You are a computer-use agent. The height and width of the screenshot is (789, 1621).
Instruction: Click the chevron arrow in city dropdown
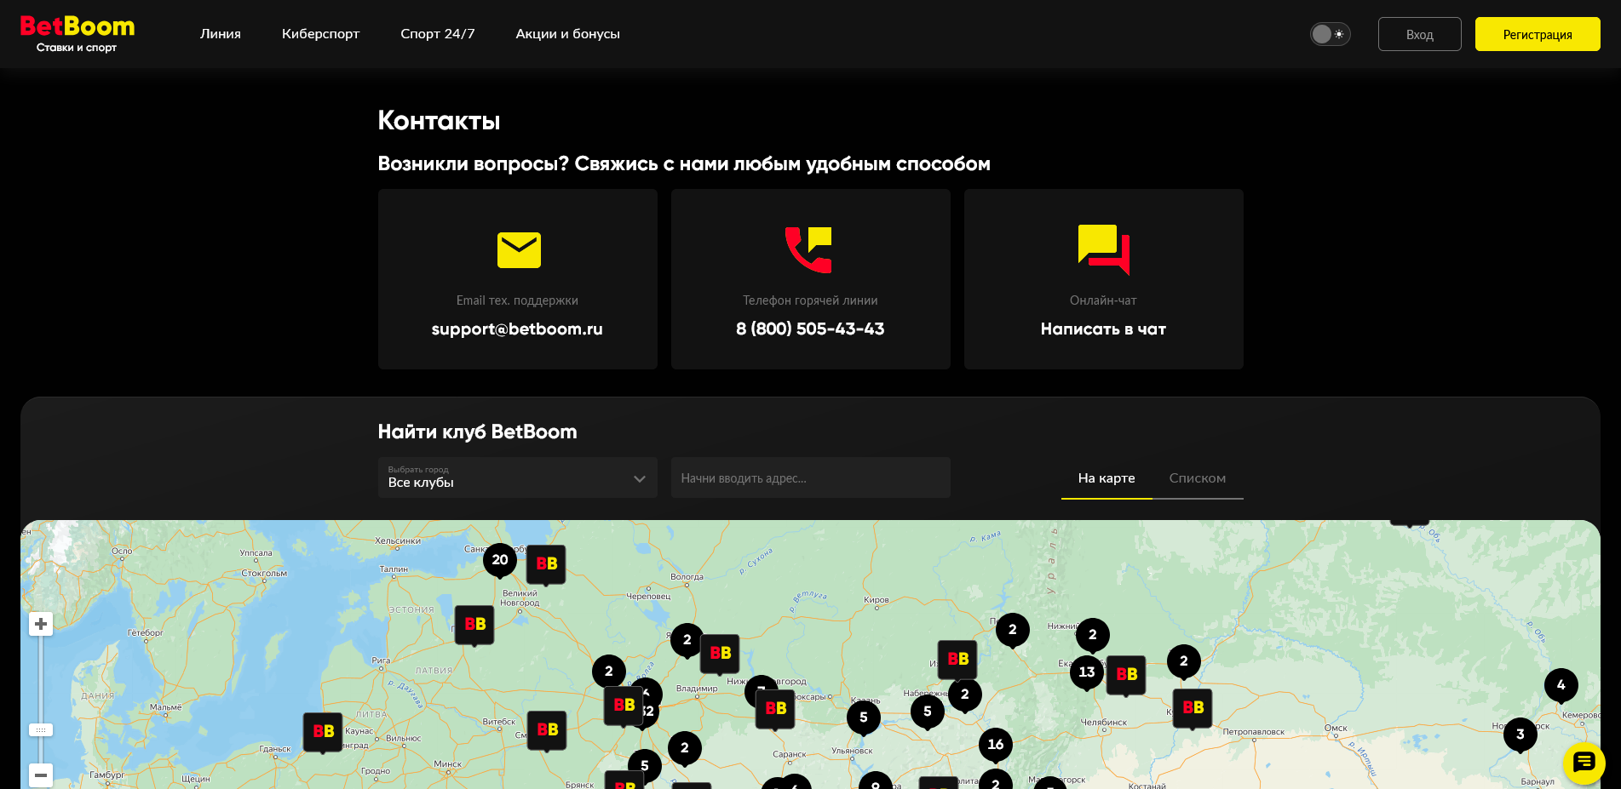[640, 479]
